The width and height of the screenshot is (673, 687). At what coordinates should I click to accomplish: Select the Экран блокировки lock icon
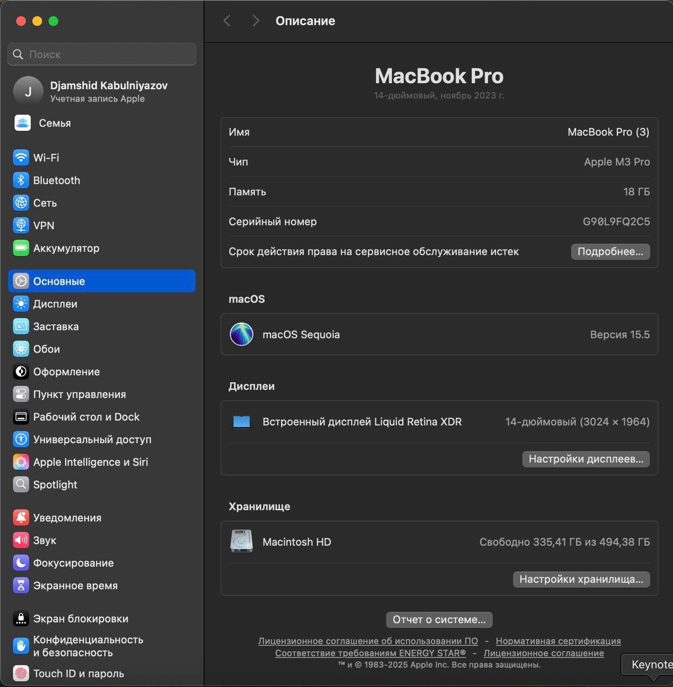(21, 618)
